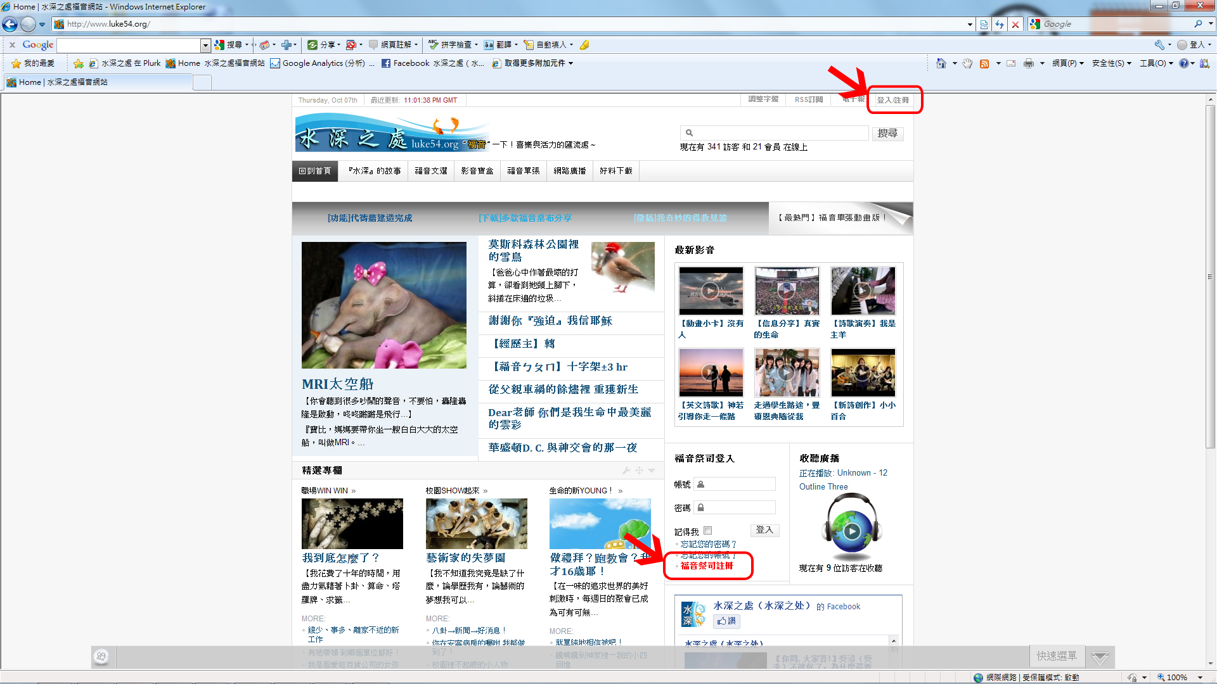This screenshot has width=1217, height=684.
Task: Go back with the browser Back arrow
Action: click(10, 24)
